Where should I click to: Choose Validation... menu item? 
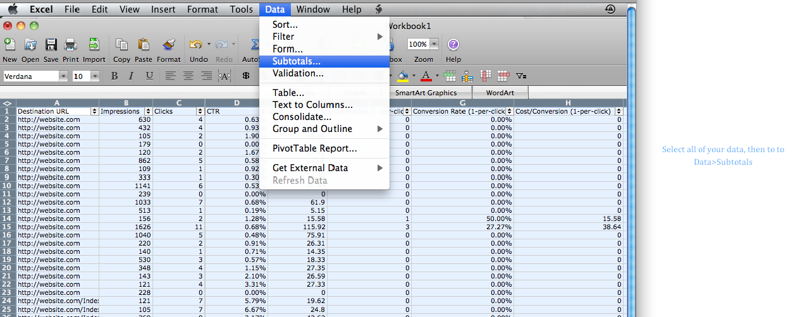pos(324,73)
